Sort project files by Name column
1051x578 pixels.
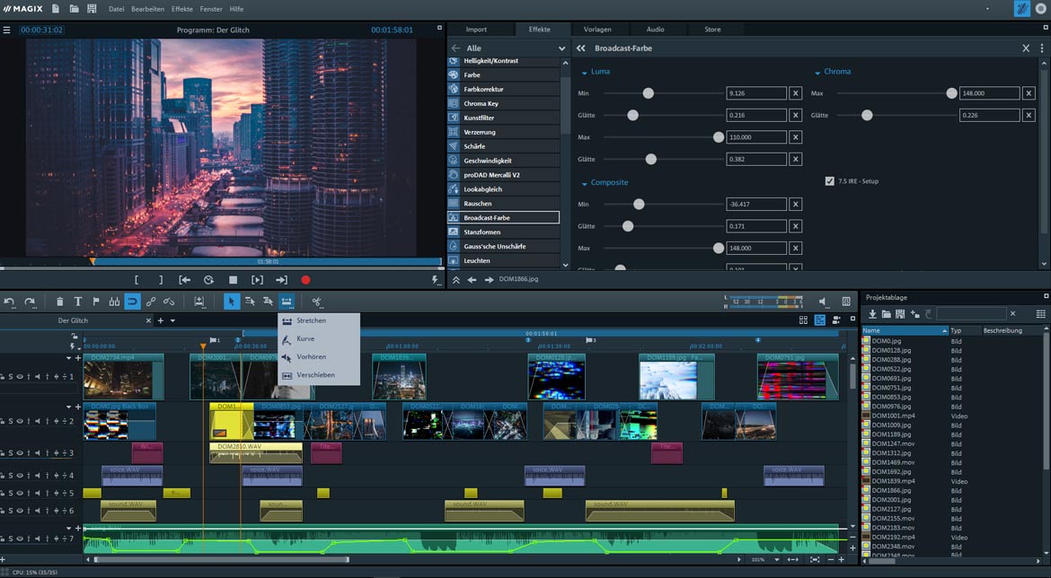(905, 331)
